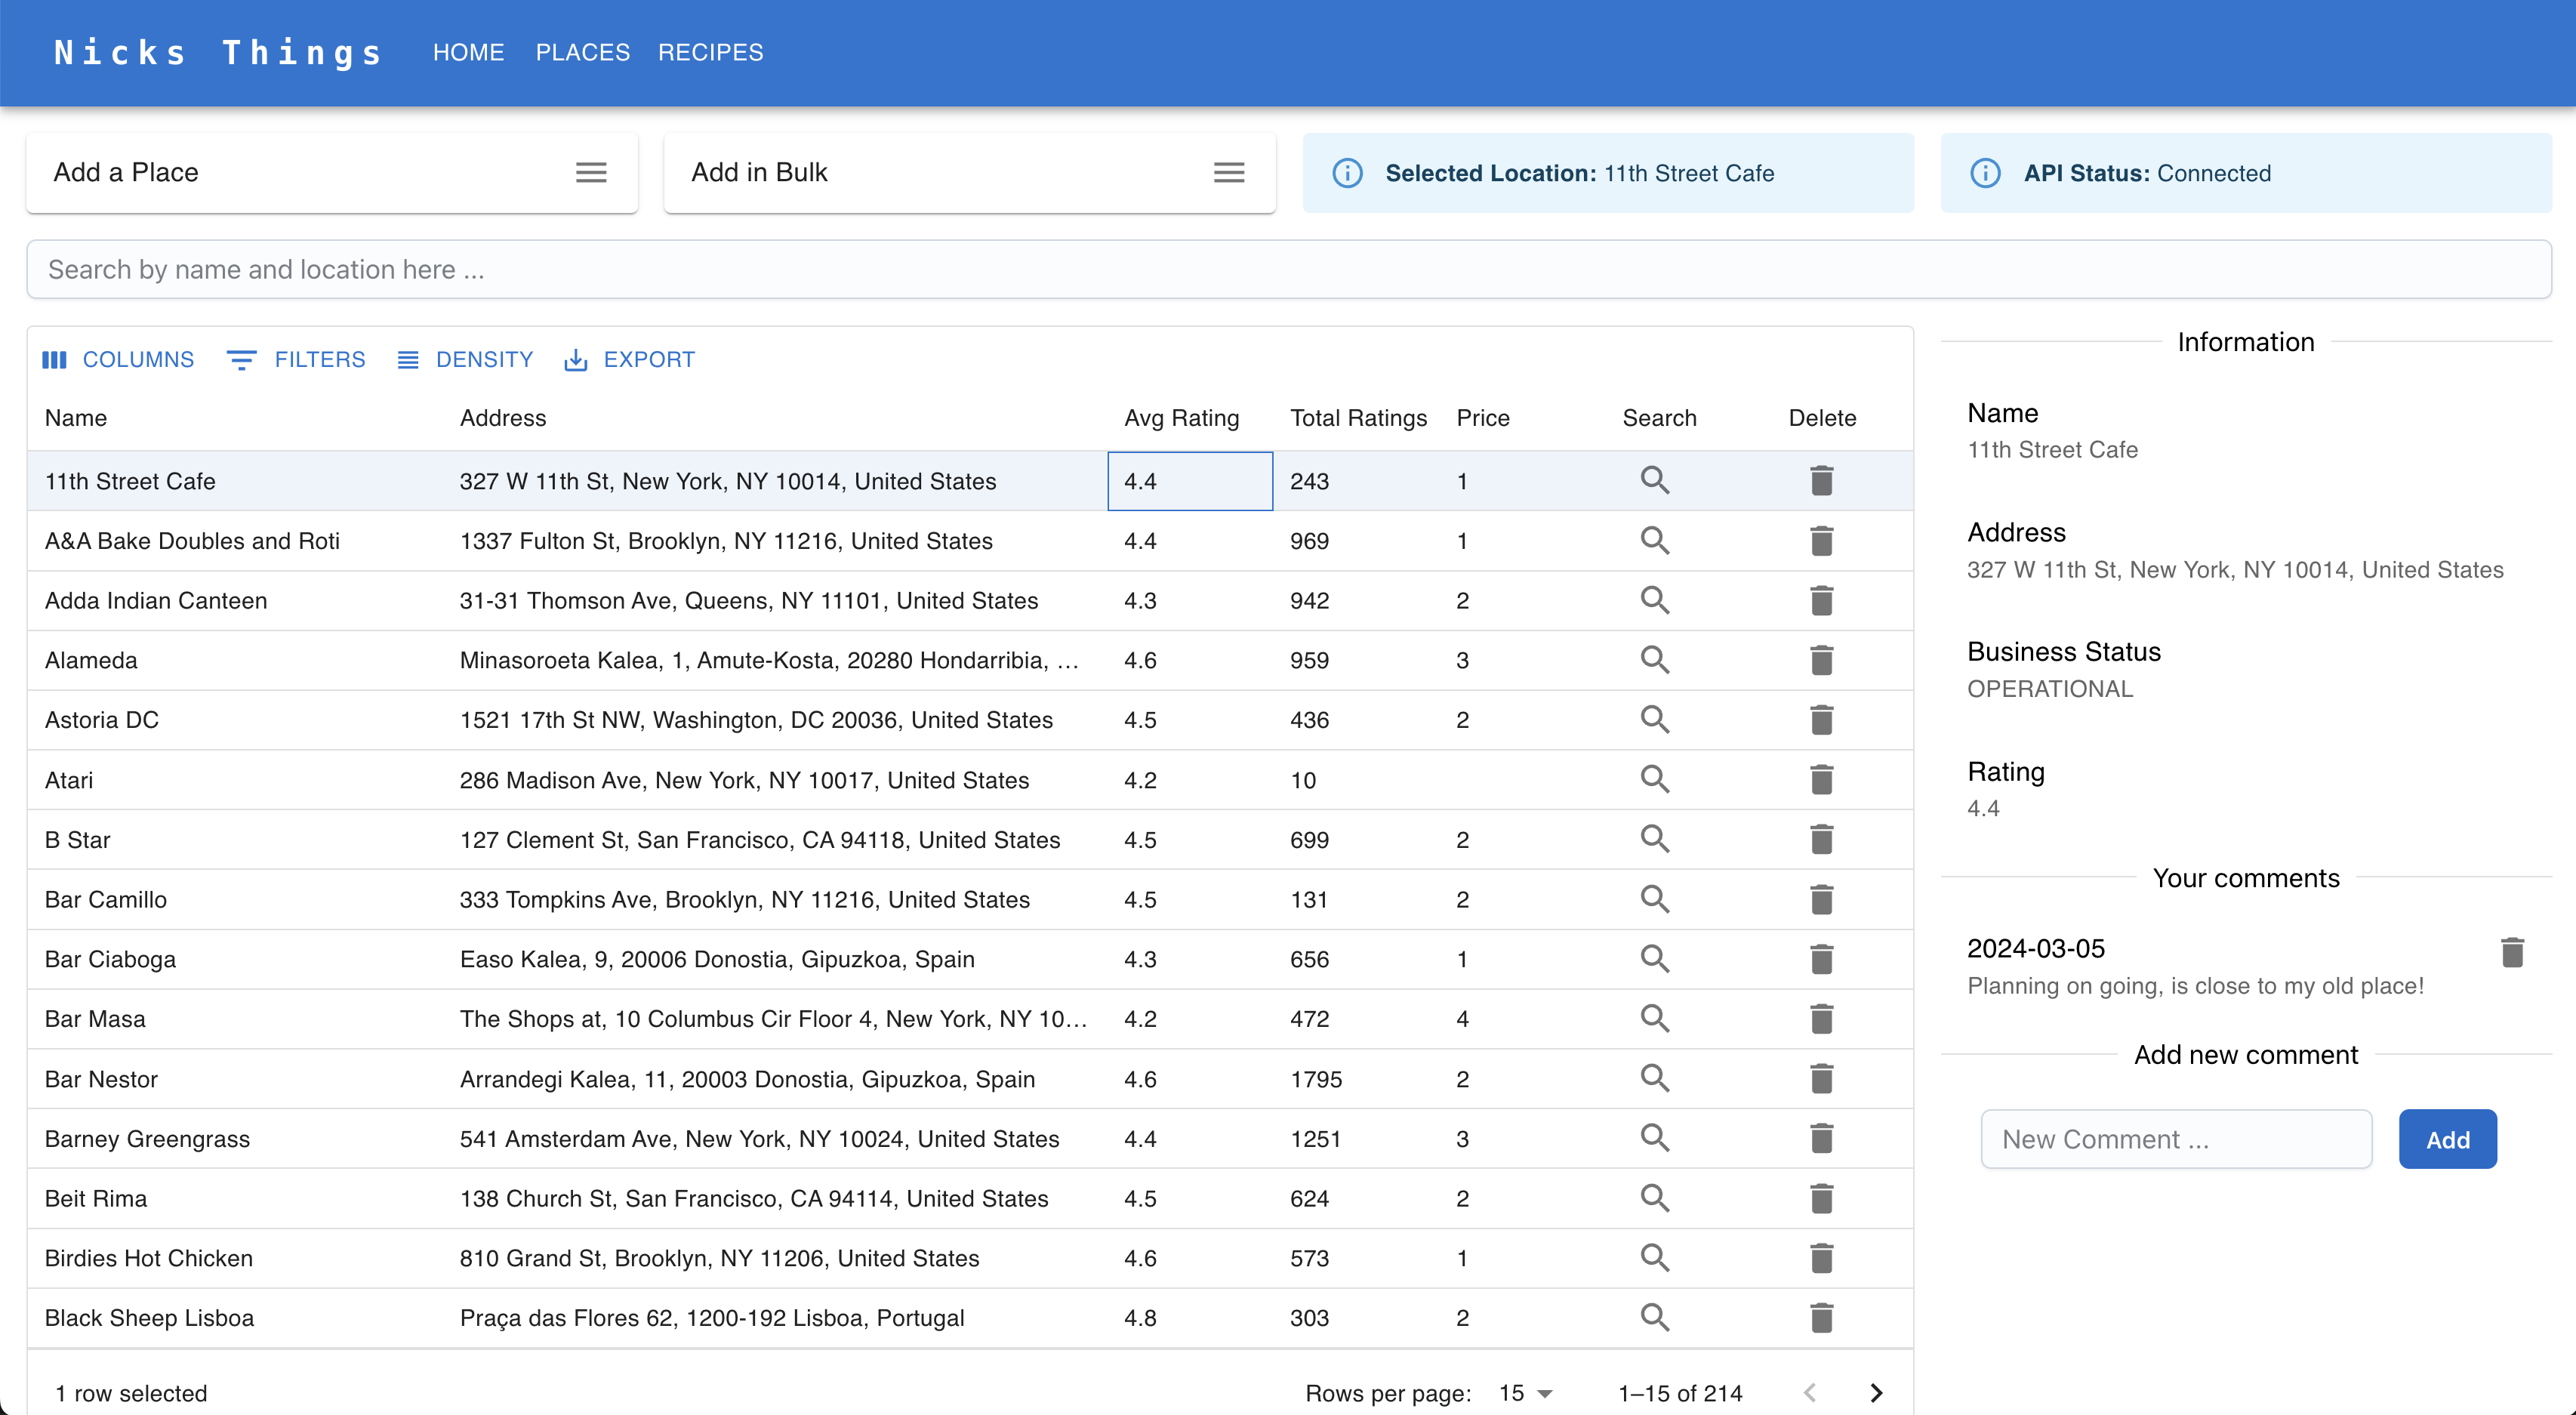This screenshot has height=1415, width=2576.
Task: Click search icon for Astoria DC
Action: click(x=1655, y=720)
